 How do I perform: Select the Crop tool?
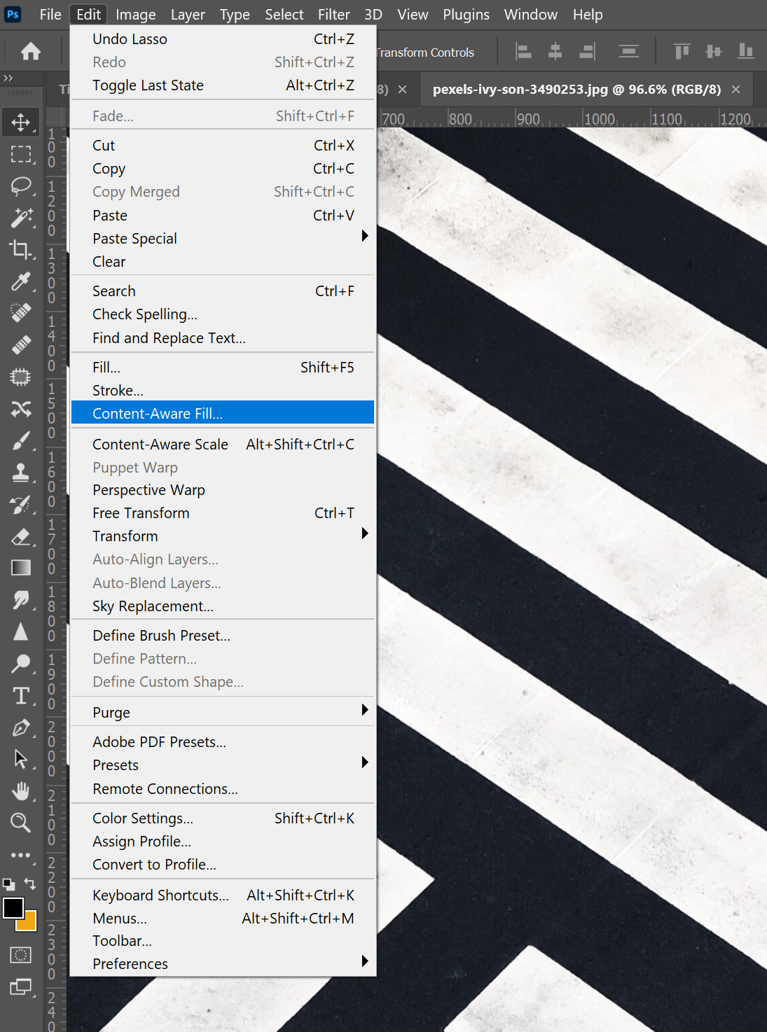21,250
